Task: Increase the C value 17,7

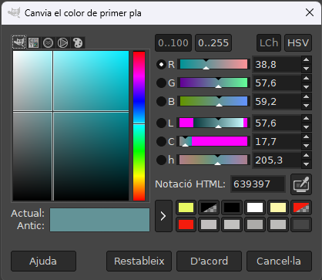Action: pyautogui.click(x=306, y=137)
